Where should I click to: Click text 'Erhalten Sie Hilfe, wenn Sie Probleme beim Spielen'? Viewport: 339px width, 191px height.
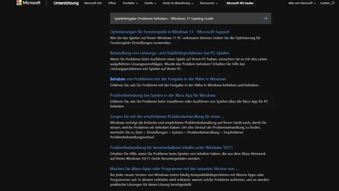(188, 156)
